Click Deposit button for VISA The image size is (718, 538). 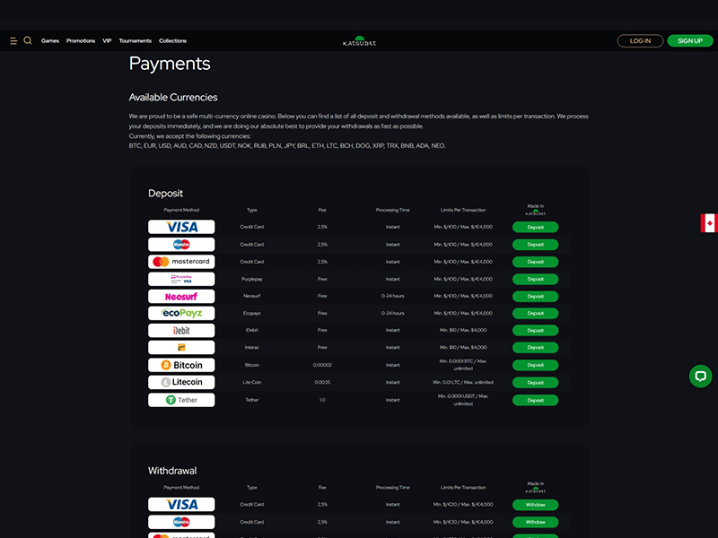click(x=535, y=227)
